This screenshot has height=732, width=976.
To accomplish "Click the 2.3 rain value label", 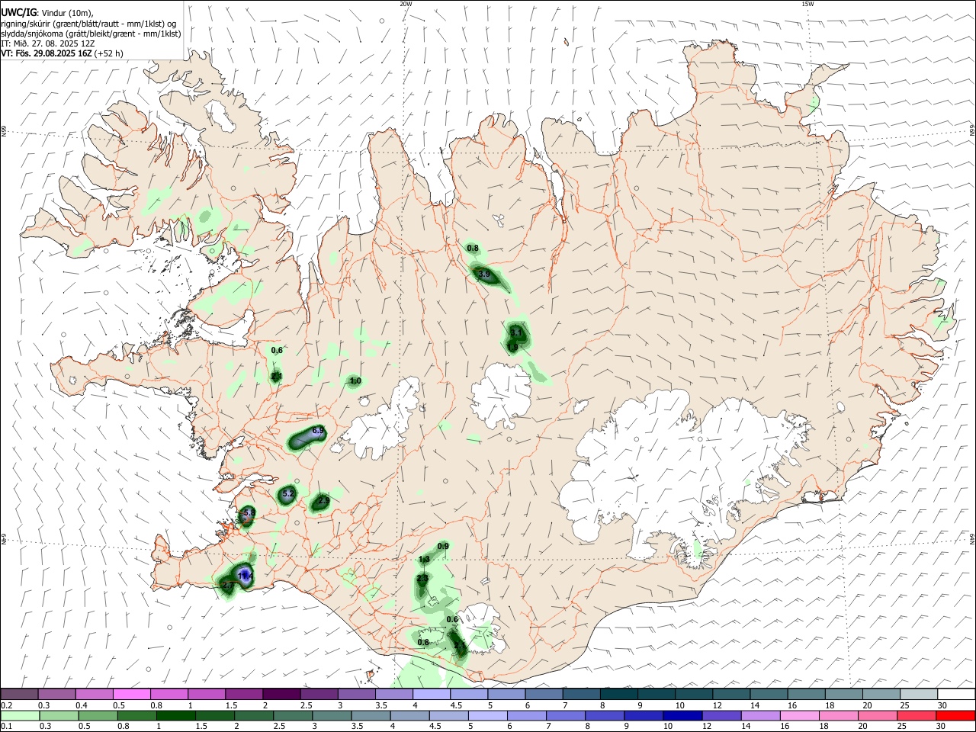I will coord(422,579).
